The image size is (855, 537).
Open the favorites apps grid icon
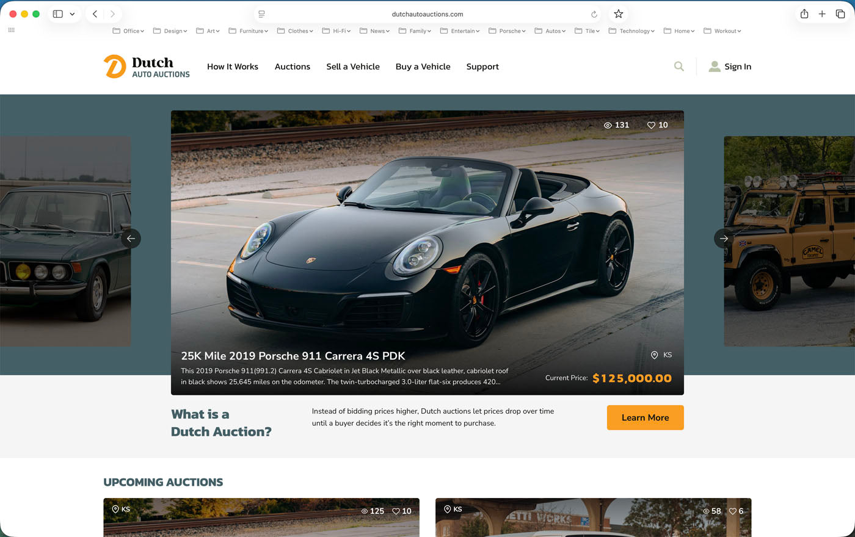tap(11, 30)
